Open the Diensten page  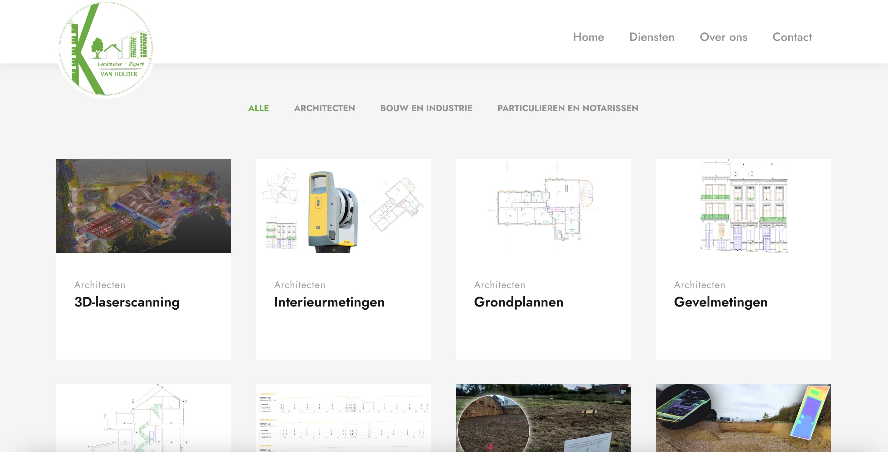click(x=652, y=37)
